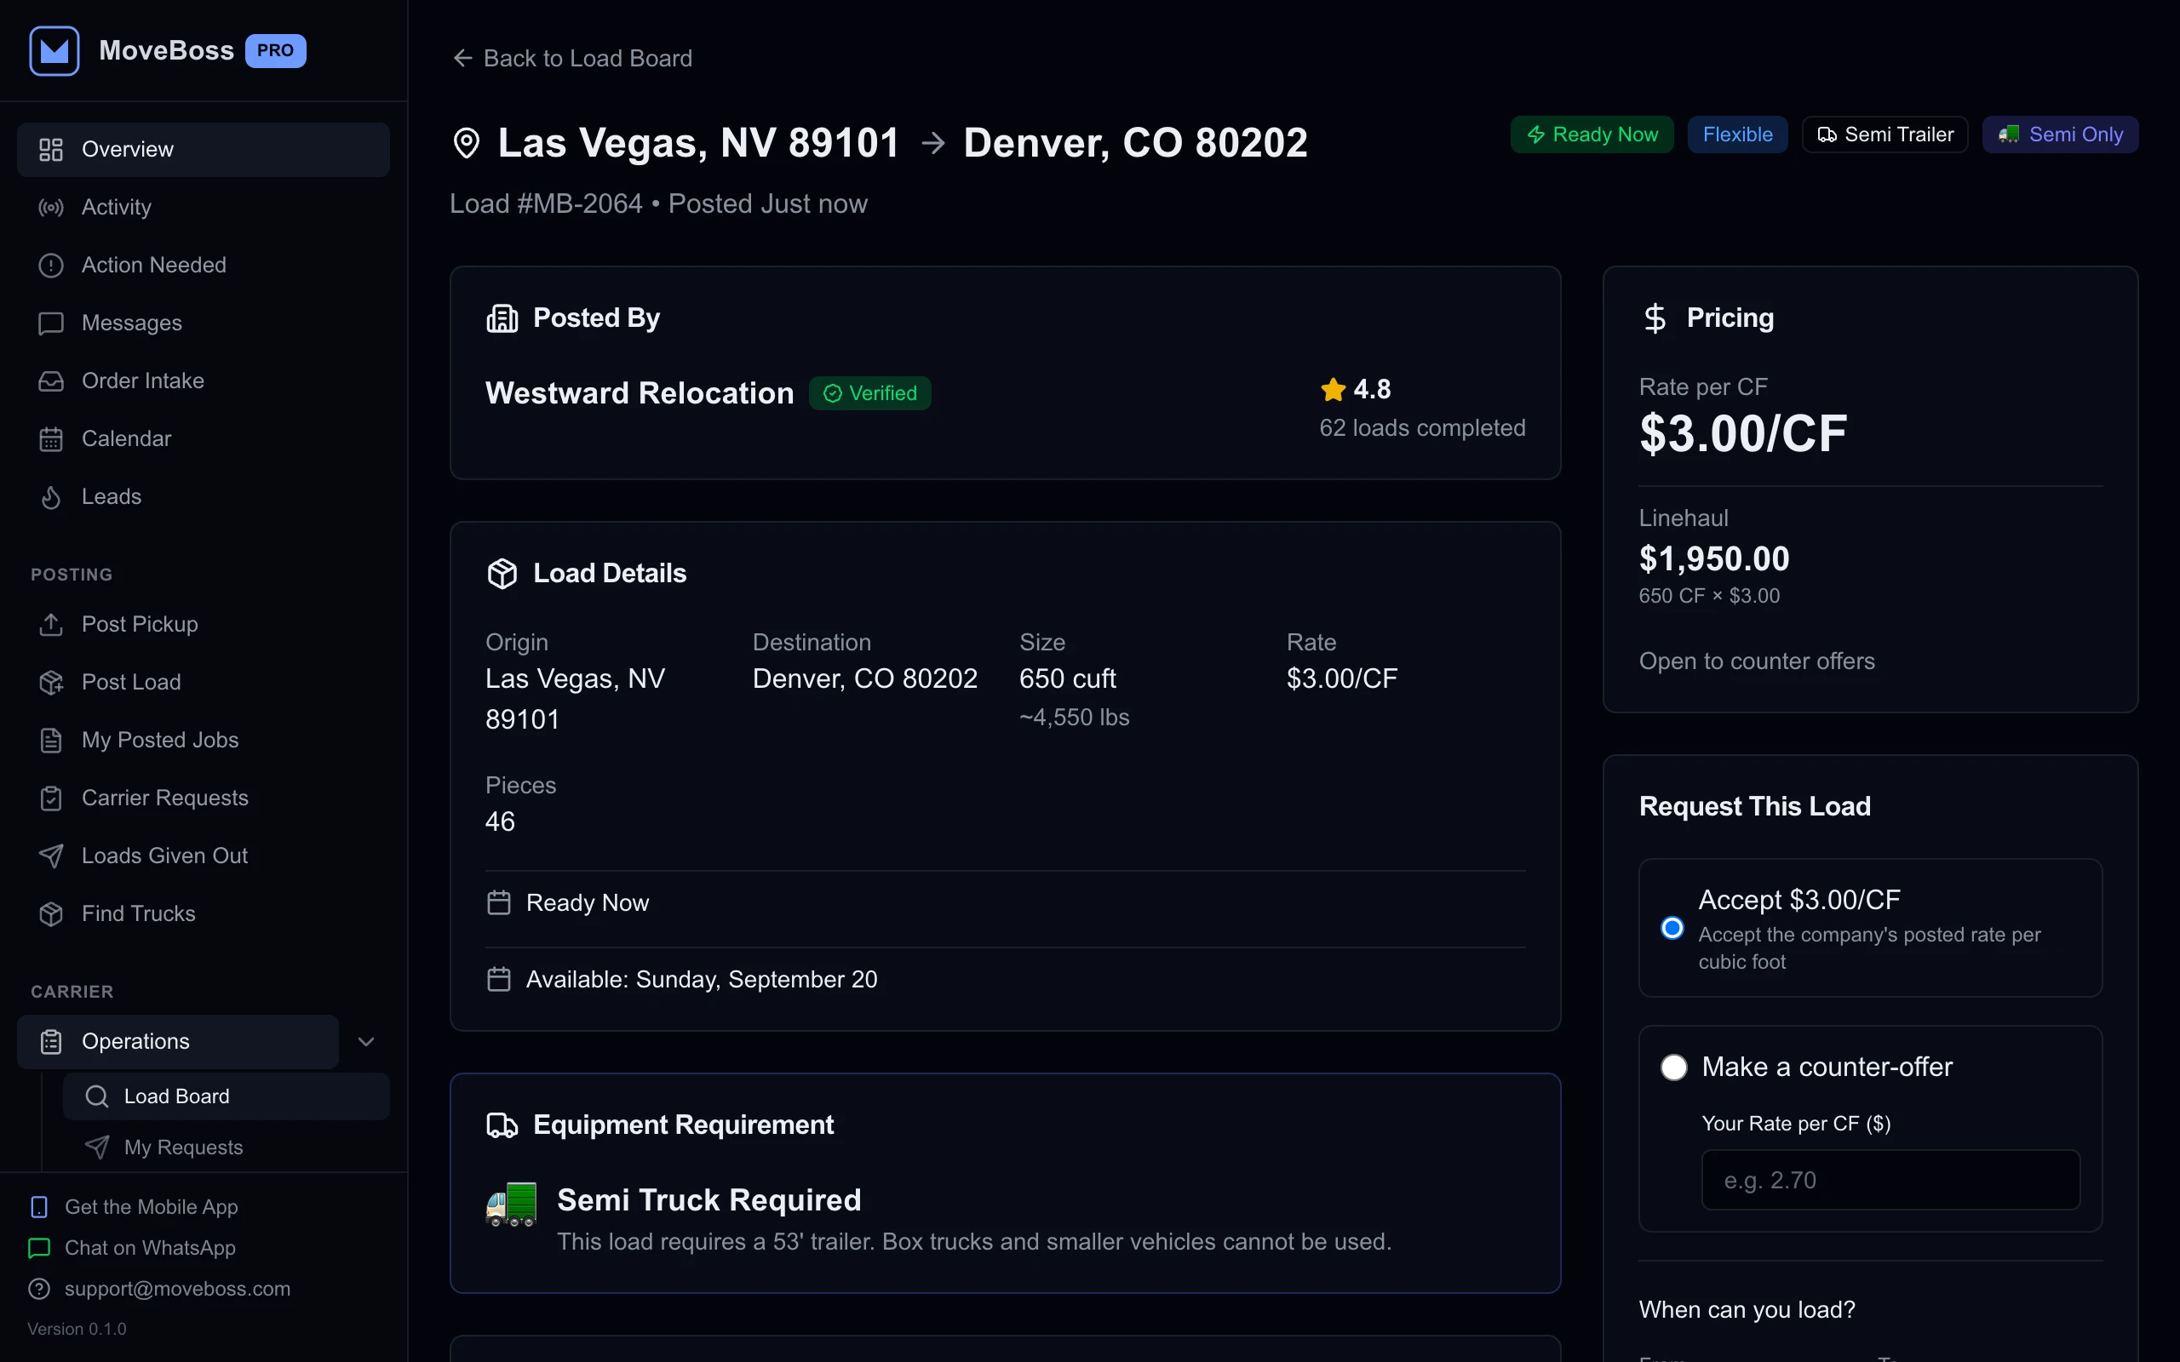Viewport: 2180px width, 1362px height.
Task: Click Get the Mobile App link
Action: click(135, 1207)
